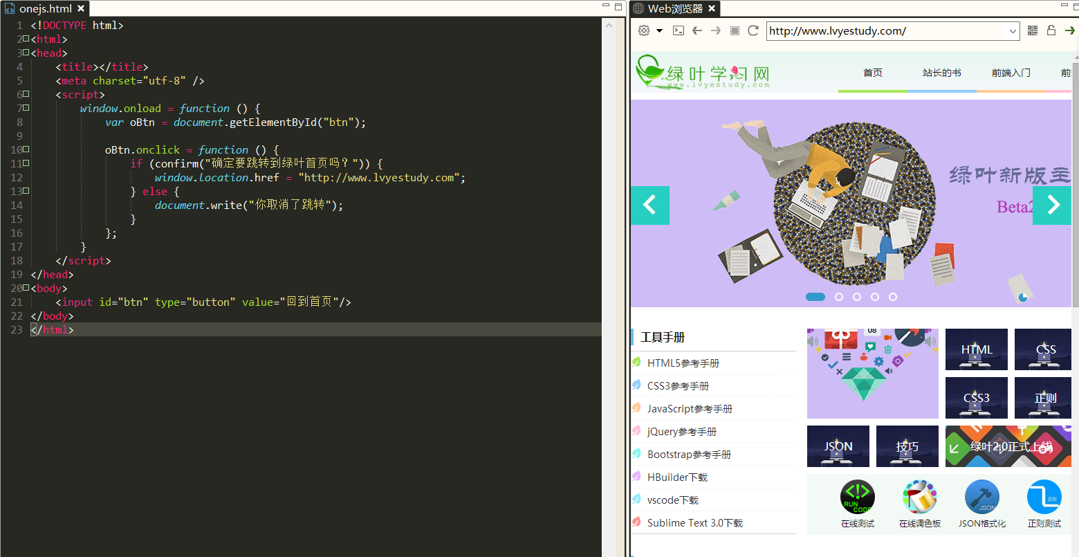This screenshot has width=1079, height=557.
Task: Click the next slide arrow on the banner
Action: click(1051, 206)
